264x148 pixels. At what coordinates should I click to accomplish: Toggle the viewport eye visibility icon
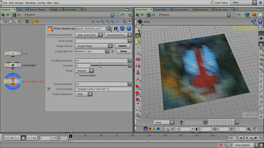coord(181,123)
